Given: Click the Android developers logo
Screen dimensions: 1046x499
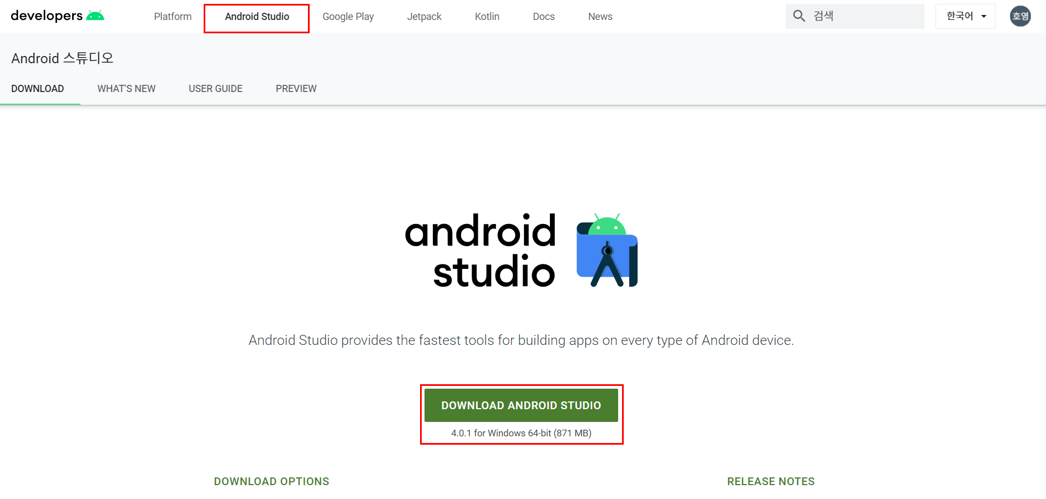Looking at the screenshot, I should [57, 16].
